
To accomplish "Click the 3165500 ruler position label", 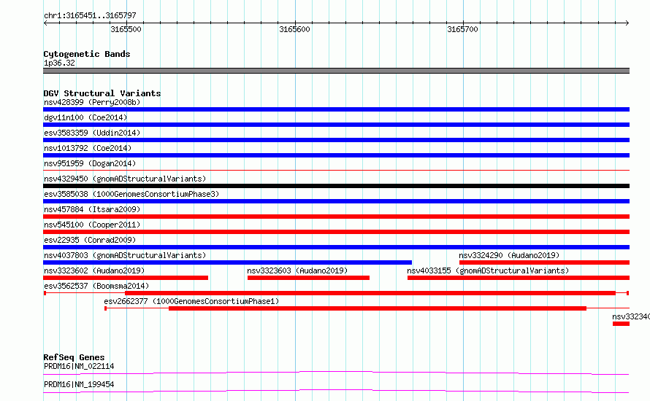I will point(126,29).
